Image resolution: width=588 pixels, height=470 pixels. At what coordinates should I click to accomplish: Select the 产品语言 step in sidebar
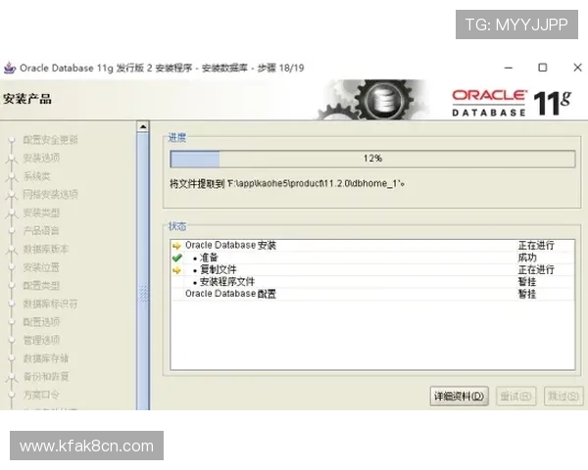tap(41, 230)
